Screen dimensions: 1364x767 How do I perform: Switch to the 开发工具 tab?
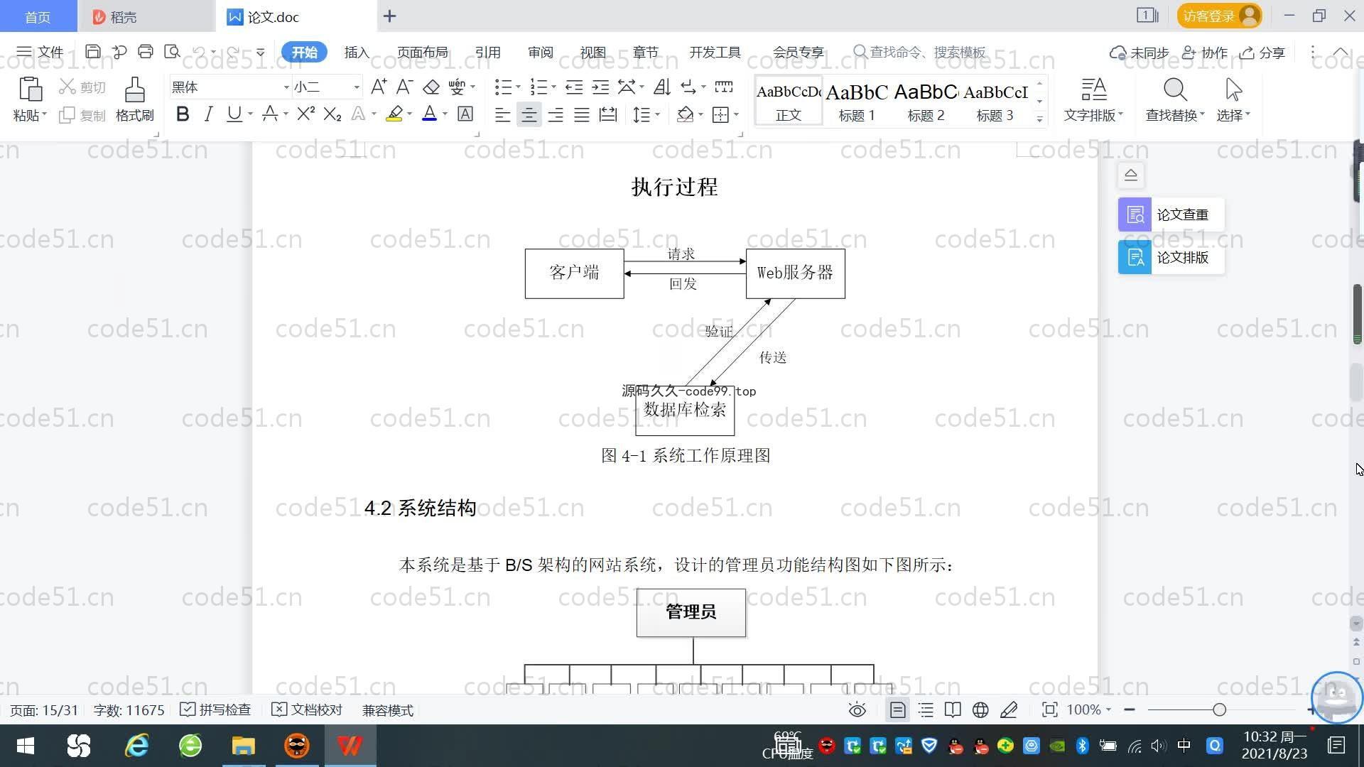(715, 52)
